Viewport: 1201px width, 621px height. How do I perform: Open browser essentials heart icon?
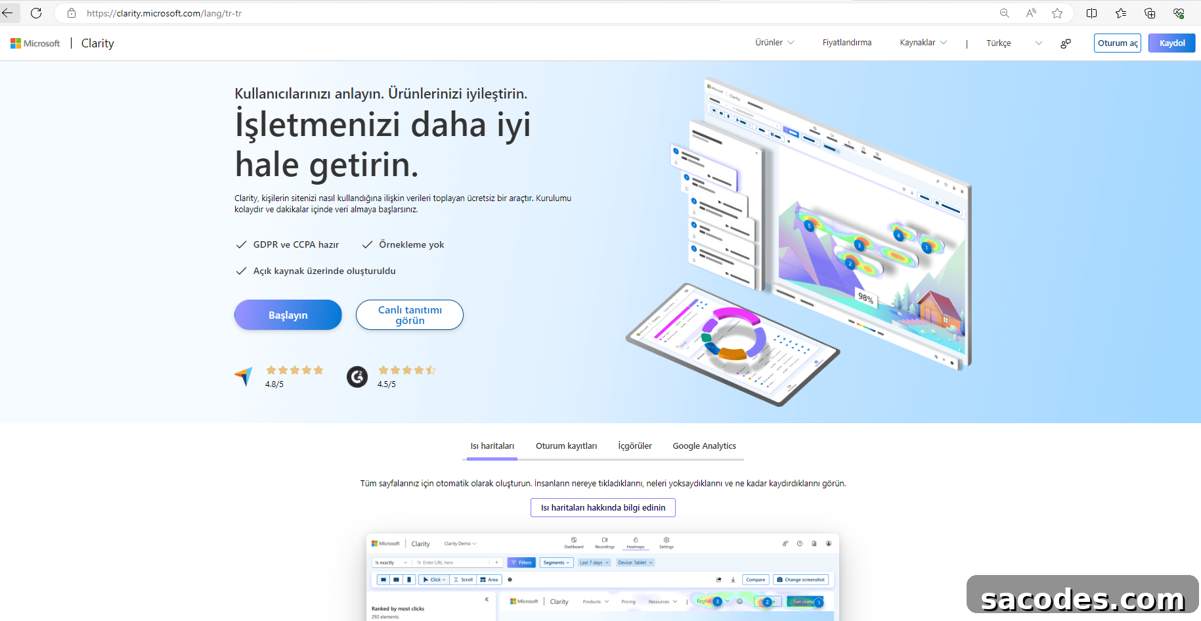point(1179,13)
